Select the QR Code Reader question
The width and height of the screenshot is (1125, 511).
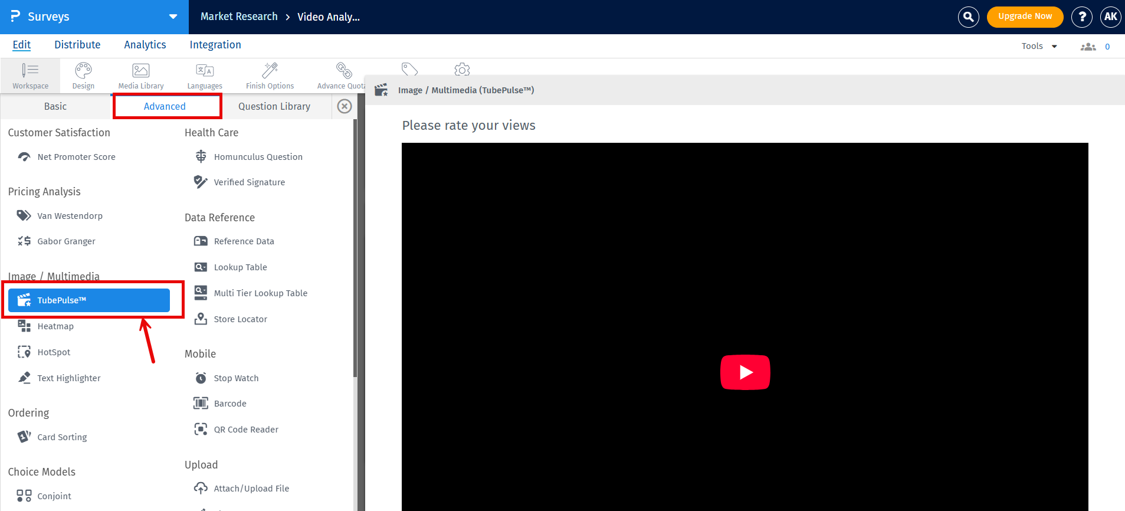click(x=246, y=430)
